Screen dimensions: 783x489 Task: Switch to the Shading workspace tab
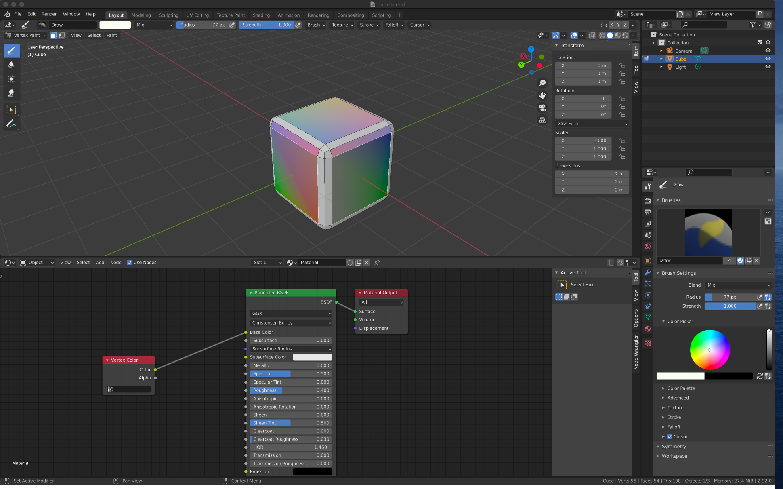click(x=261, y=15)
